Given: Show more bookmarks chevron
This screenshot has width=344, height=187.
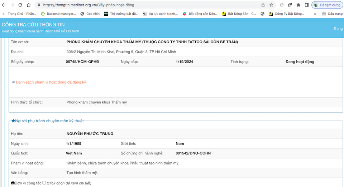Looking at the screenshot, I should coord(315,14).
